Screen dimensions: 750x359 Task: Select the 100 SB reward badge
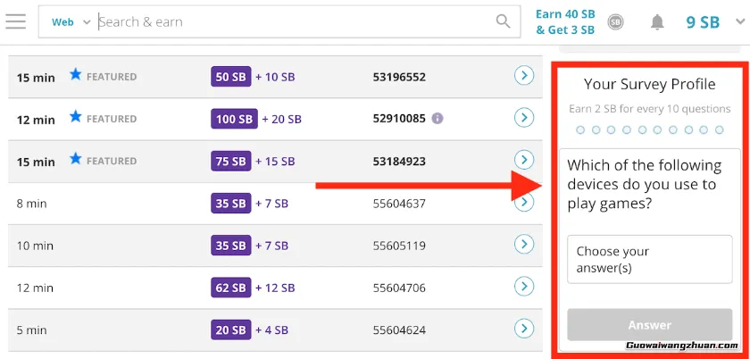[x=233, y=118]
